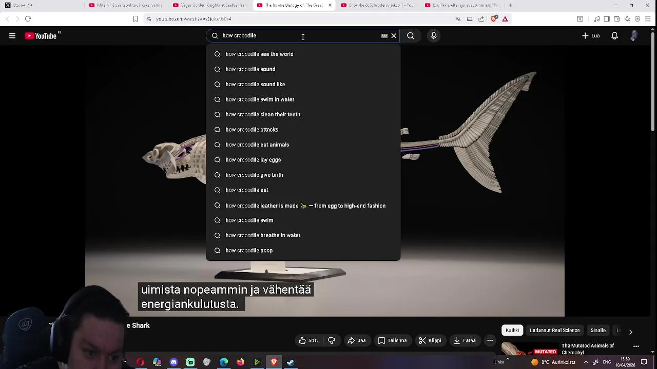The width and height of the screenshot is (657, 369).
Task: Toggle the browser sidebar panel
Action: tap(607, 19)
